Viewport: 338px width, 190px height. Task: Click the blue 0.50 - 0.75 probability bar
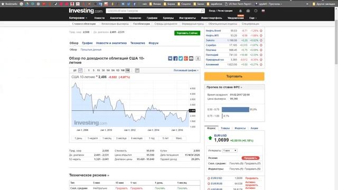(x=236, y=109)
